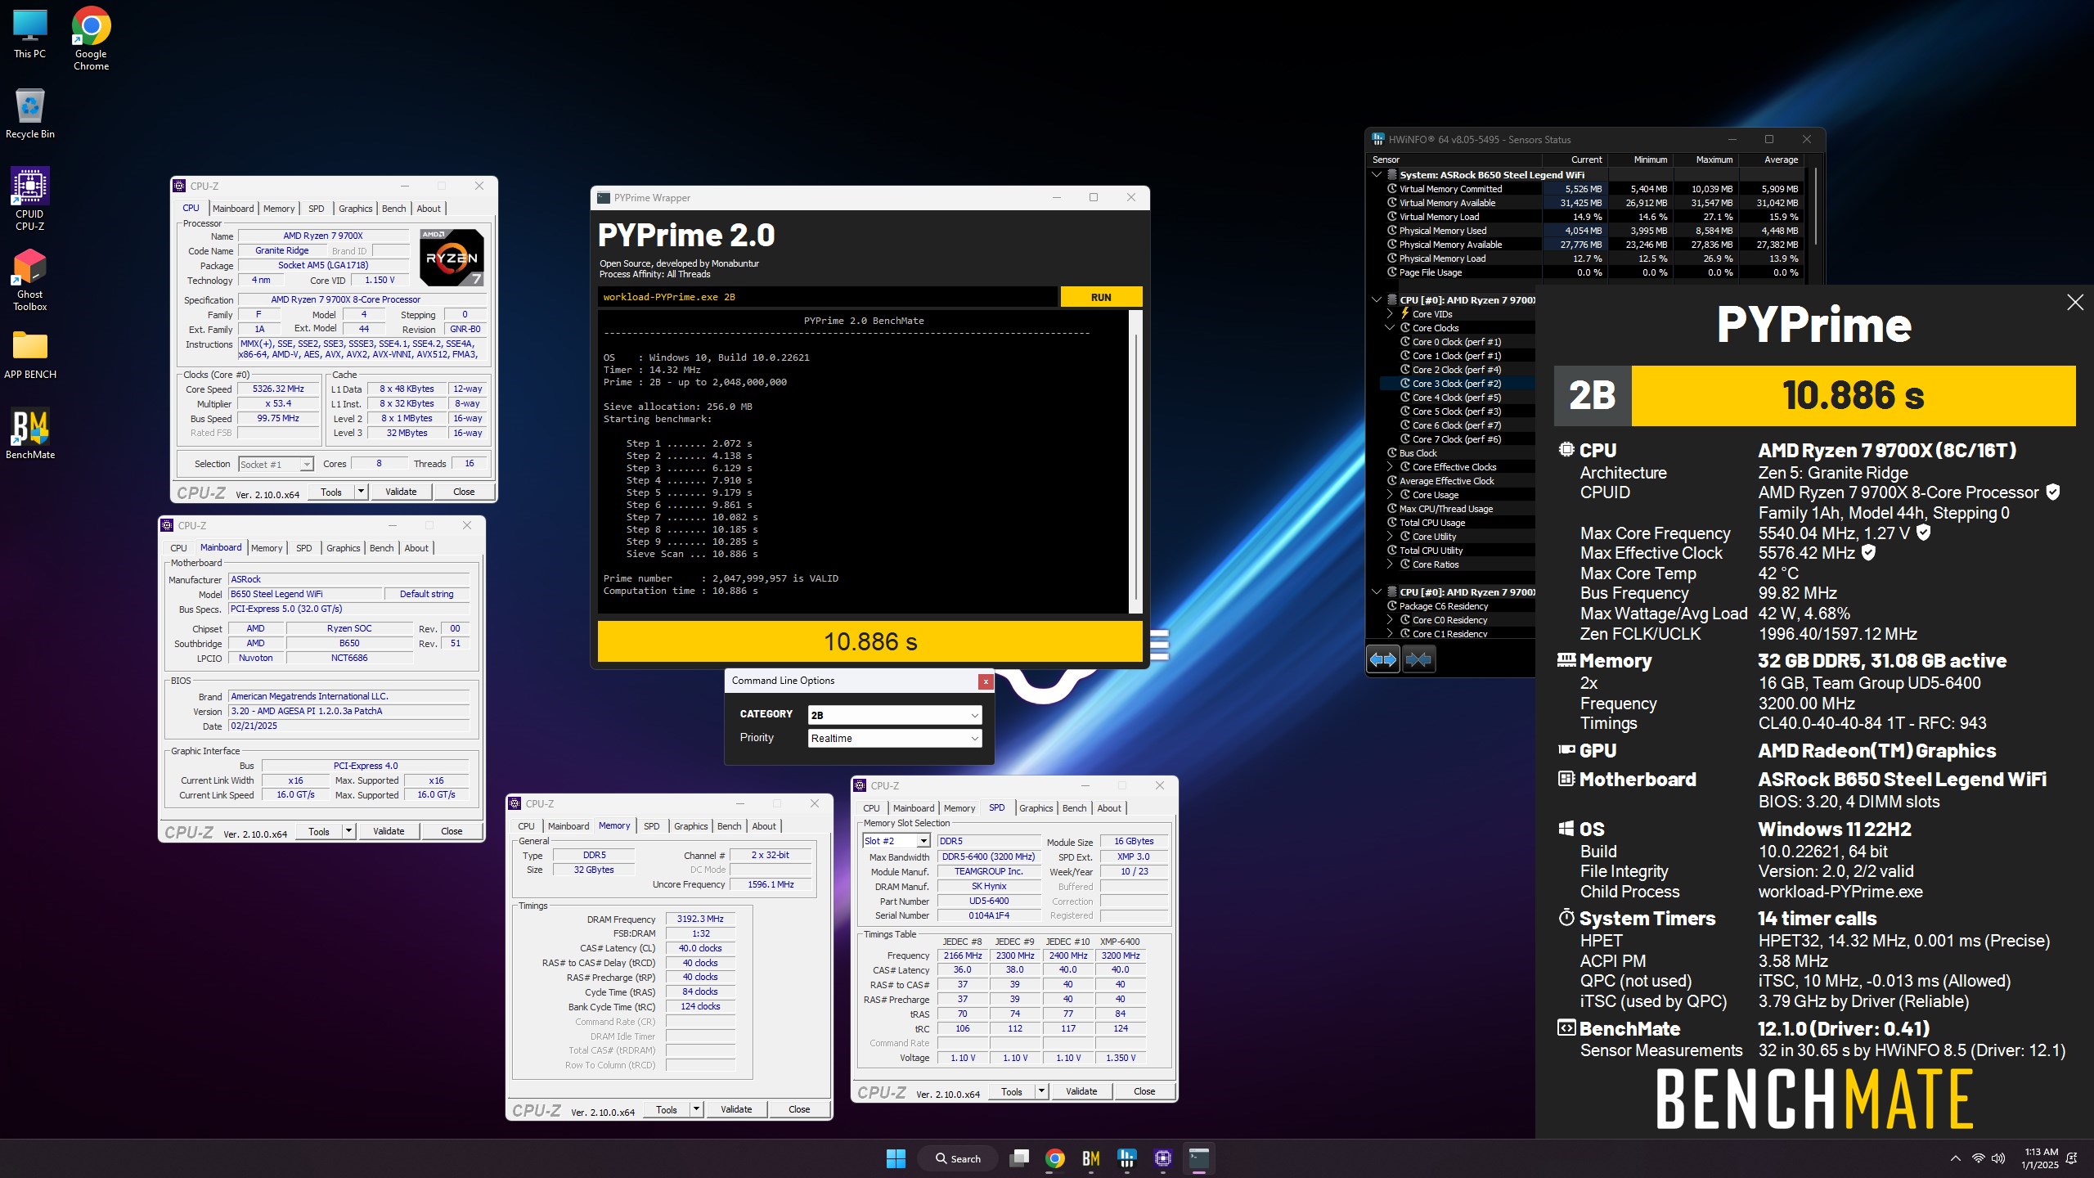Open Recycle Bin desktop icon
This screenshot has width=2094, height=1178.
coord(30,114)
